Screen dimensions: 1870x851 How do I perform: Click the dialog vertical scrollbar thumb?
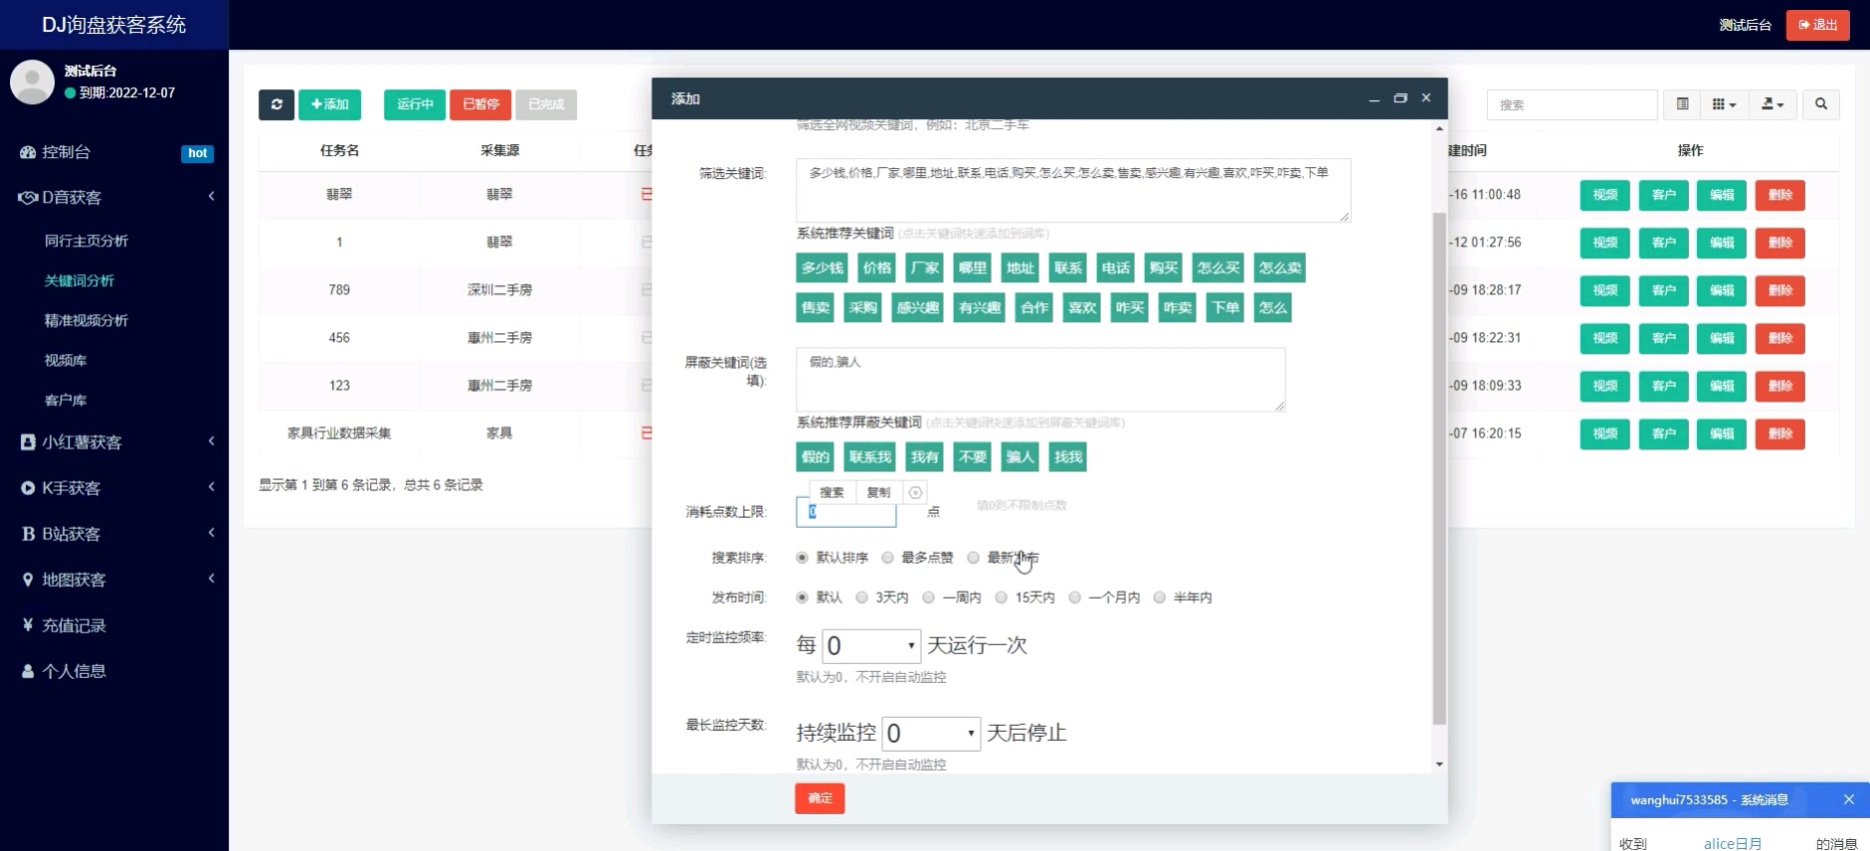1439,467
